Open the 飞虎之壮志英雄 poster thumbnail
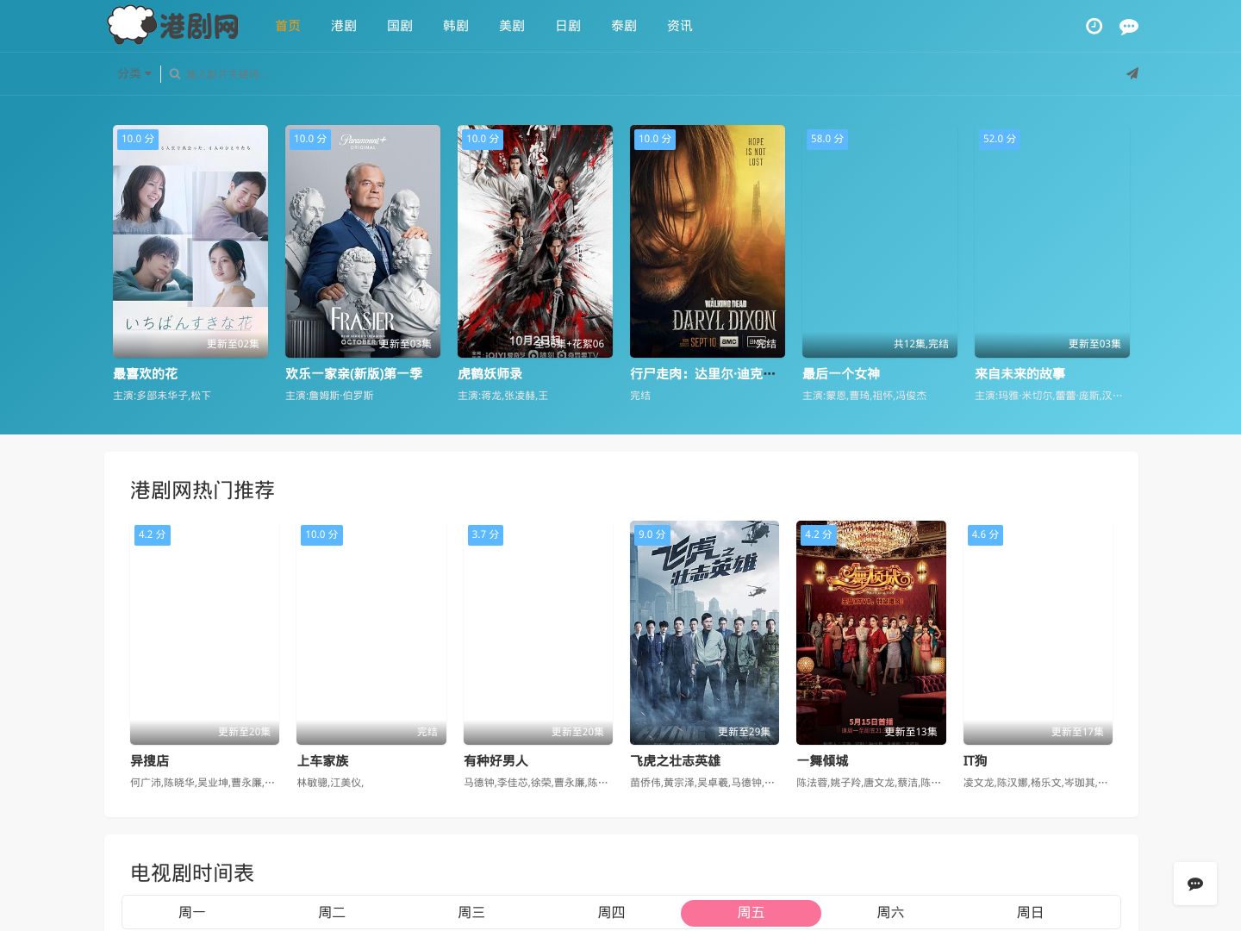 coord(704,633)
